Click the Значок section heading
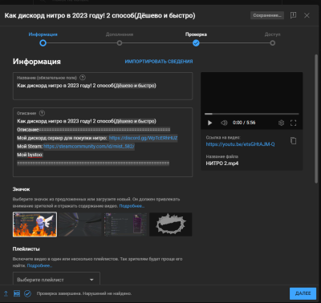 click(x=21, y=189)
